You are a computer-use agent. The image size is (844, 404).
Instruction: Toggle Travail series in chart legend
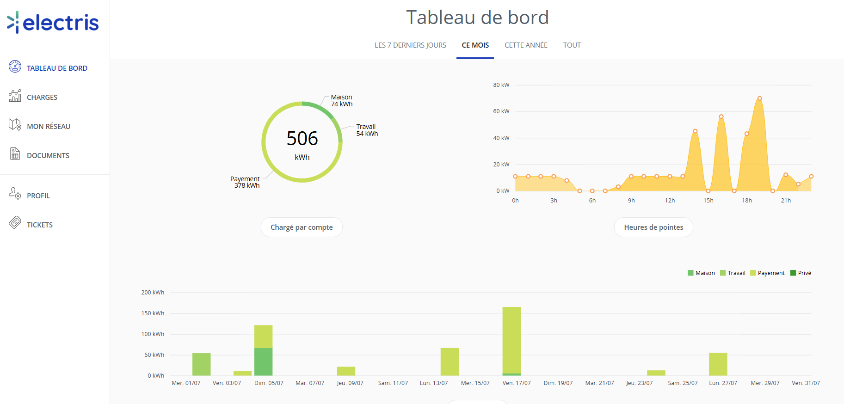coord(733,273)
